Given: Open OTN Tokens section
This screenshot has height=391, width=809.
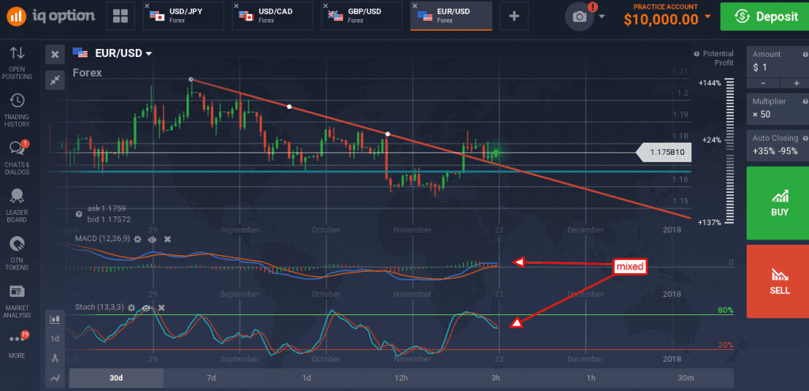Looking at the screenshot, I should pos(17,254).
